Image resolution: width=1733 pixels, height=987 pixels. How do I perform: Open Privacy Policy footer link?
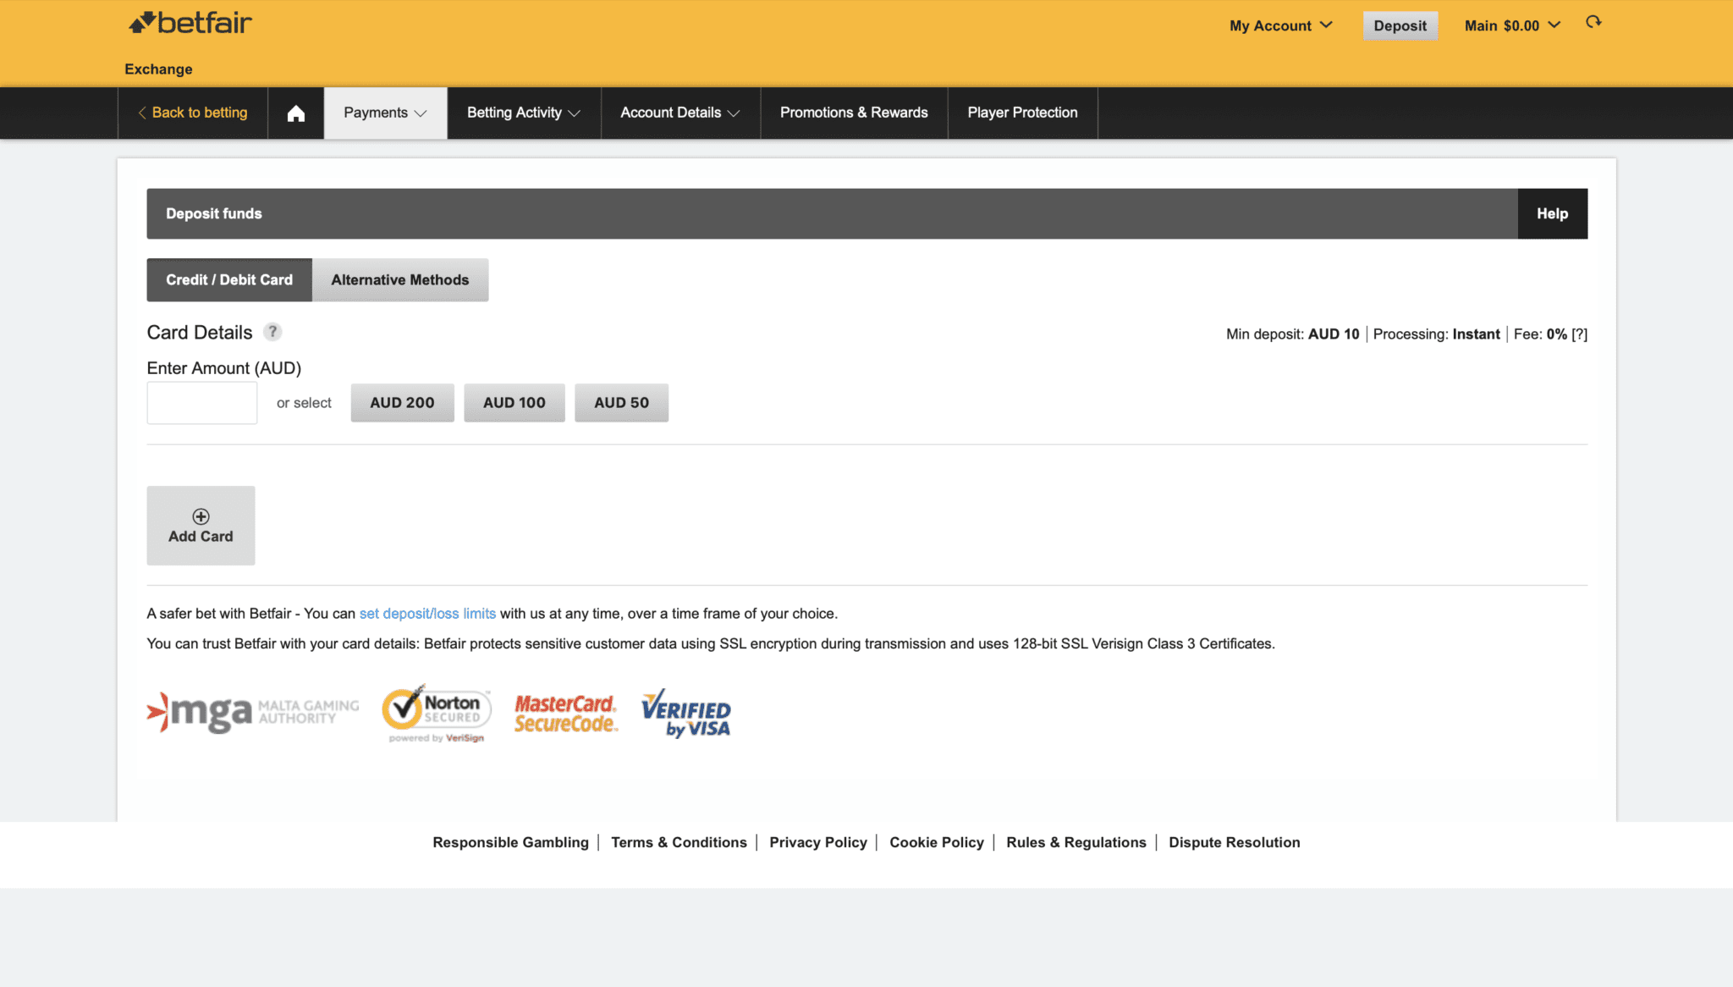[818, 842]
